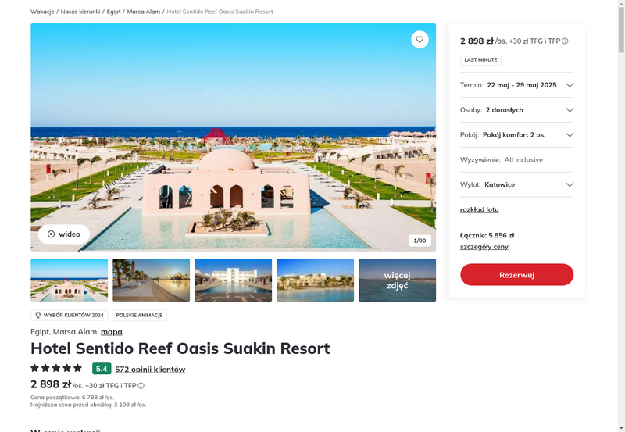This screenshot has width=625, height=432.
Task: Open the rozkład lotu link
Action: 479,209
